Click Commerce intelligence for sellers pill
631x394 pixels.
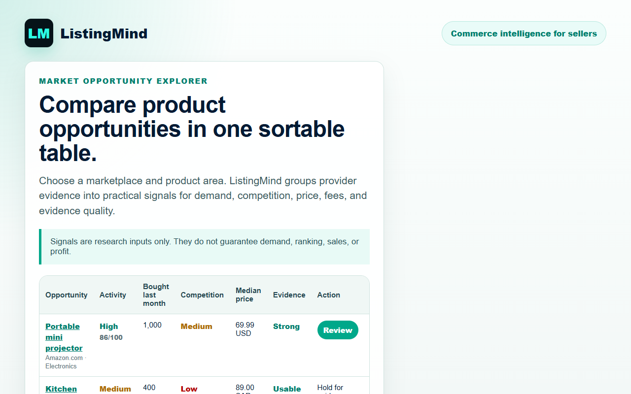[x=524, y=33]
